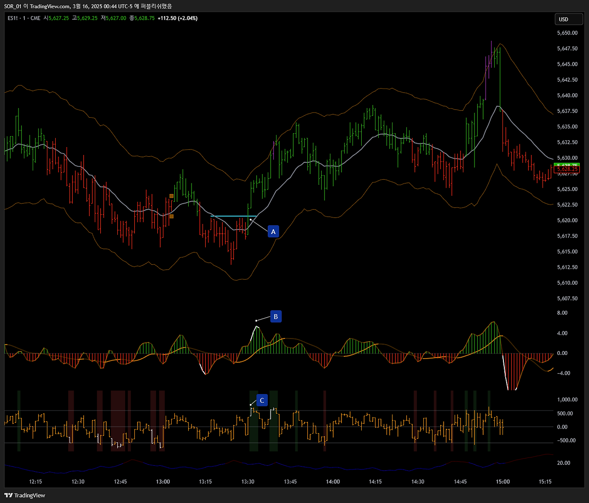This screenshot has width=589, height=503.
Task: Click the 12:45 time axis label
Action: [121, 482]
